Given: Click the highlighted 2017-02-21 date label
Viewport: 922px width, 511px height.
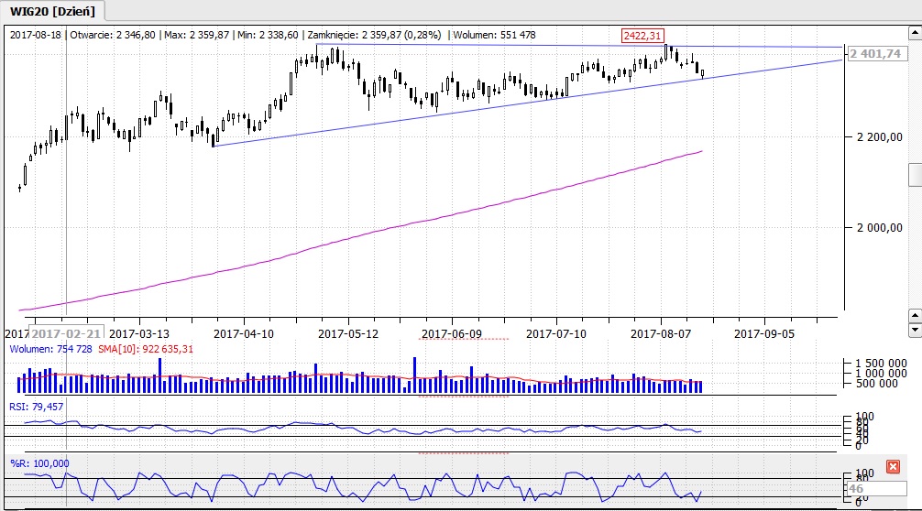Looking at the screenshot, I should [68, 334].
